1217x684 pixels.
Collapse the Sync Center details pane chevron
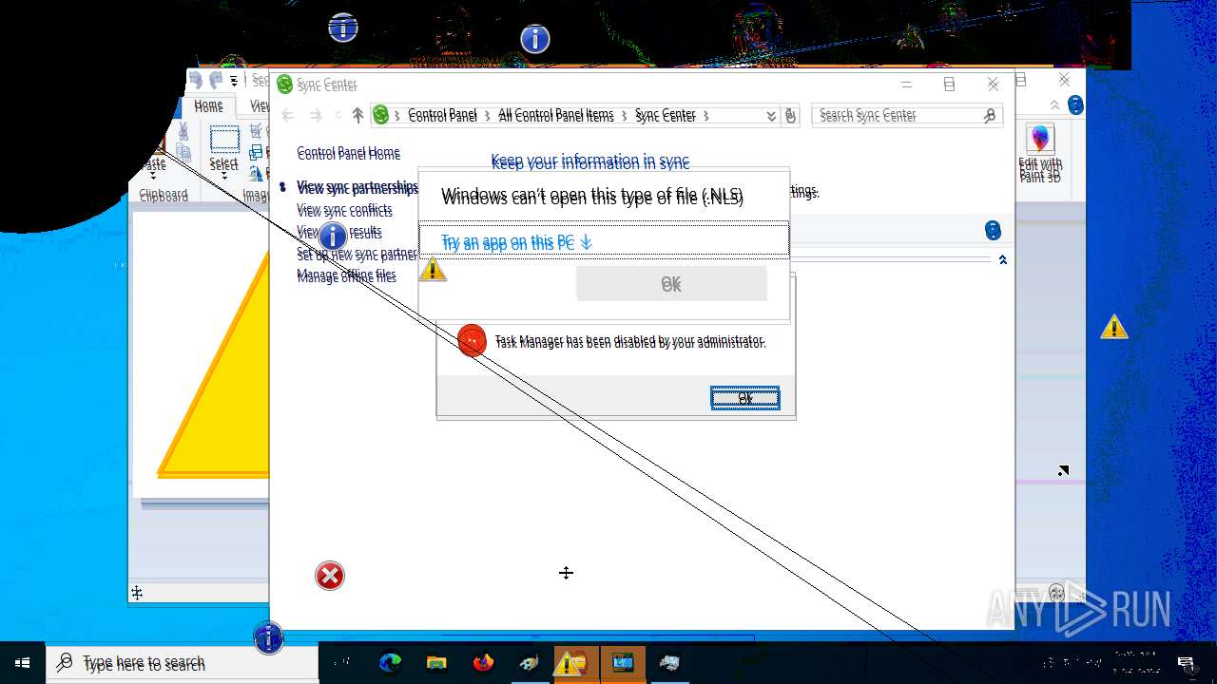point(1002,259)
